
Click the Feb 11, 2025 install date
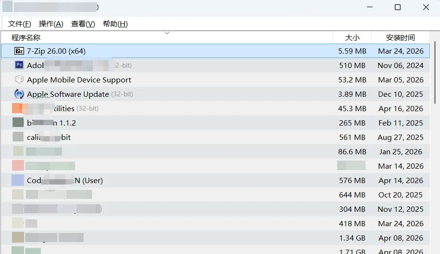tap(401, 123)
